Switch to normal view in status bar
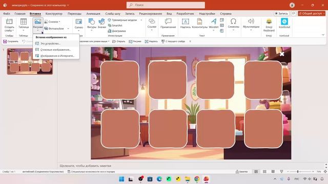Viewport: 328px width, 184px height. pyautogui.click(x=256, y=172)
